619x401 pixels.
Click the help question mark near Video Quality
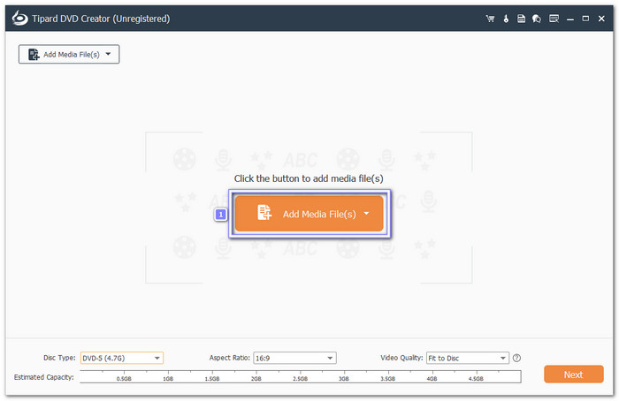pyautogui.click(x=516, y=358)
